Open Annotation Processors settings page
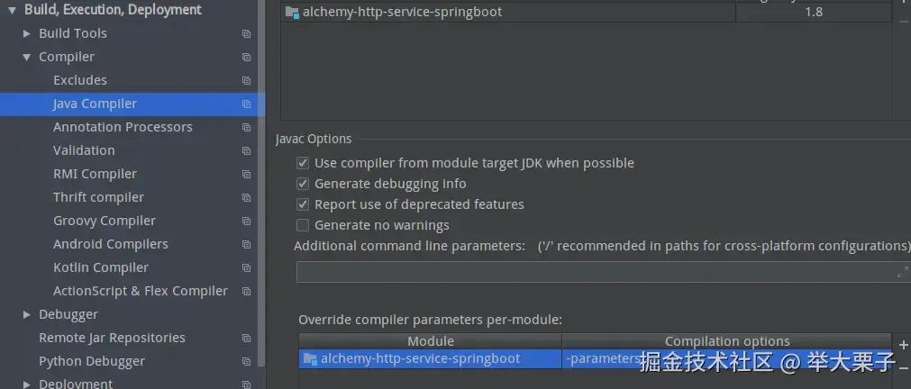Screen dimensions: 911x389 point(123,127)
